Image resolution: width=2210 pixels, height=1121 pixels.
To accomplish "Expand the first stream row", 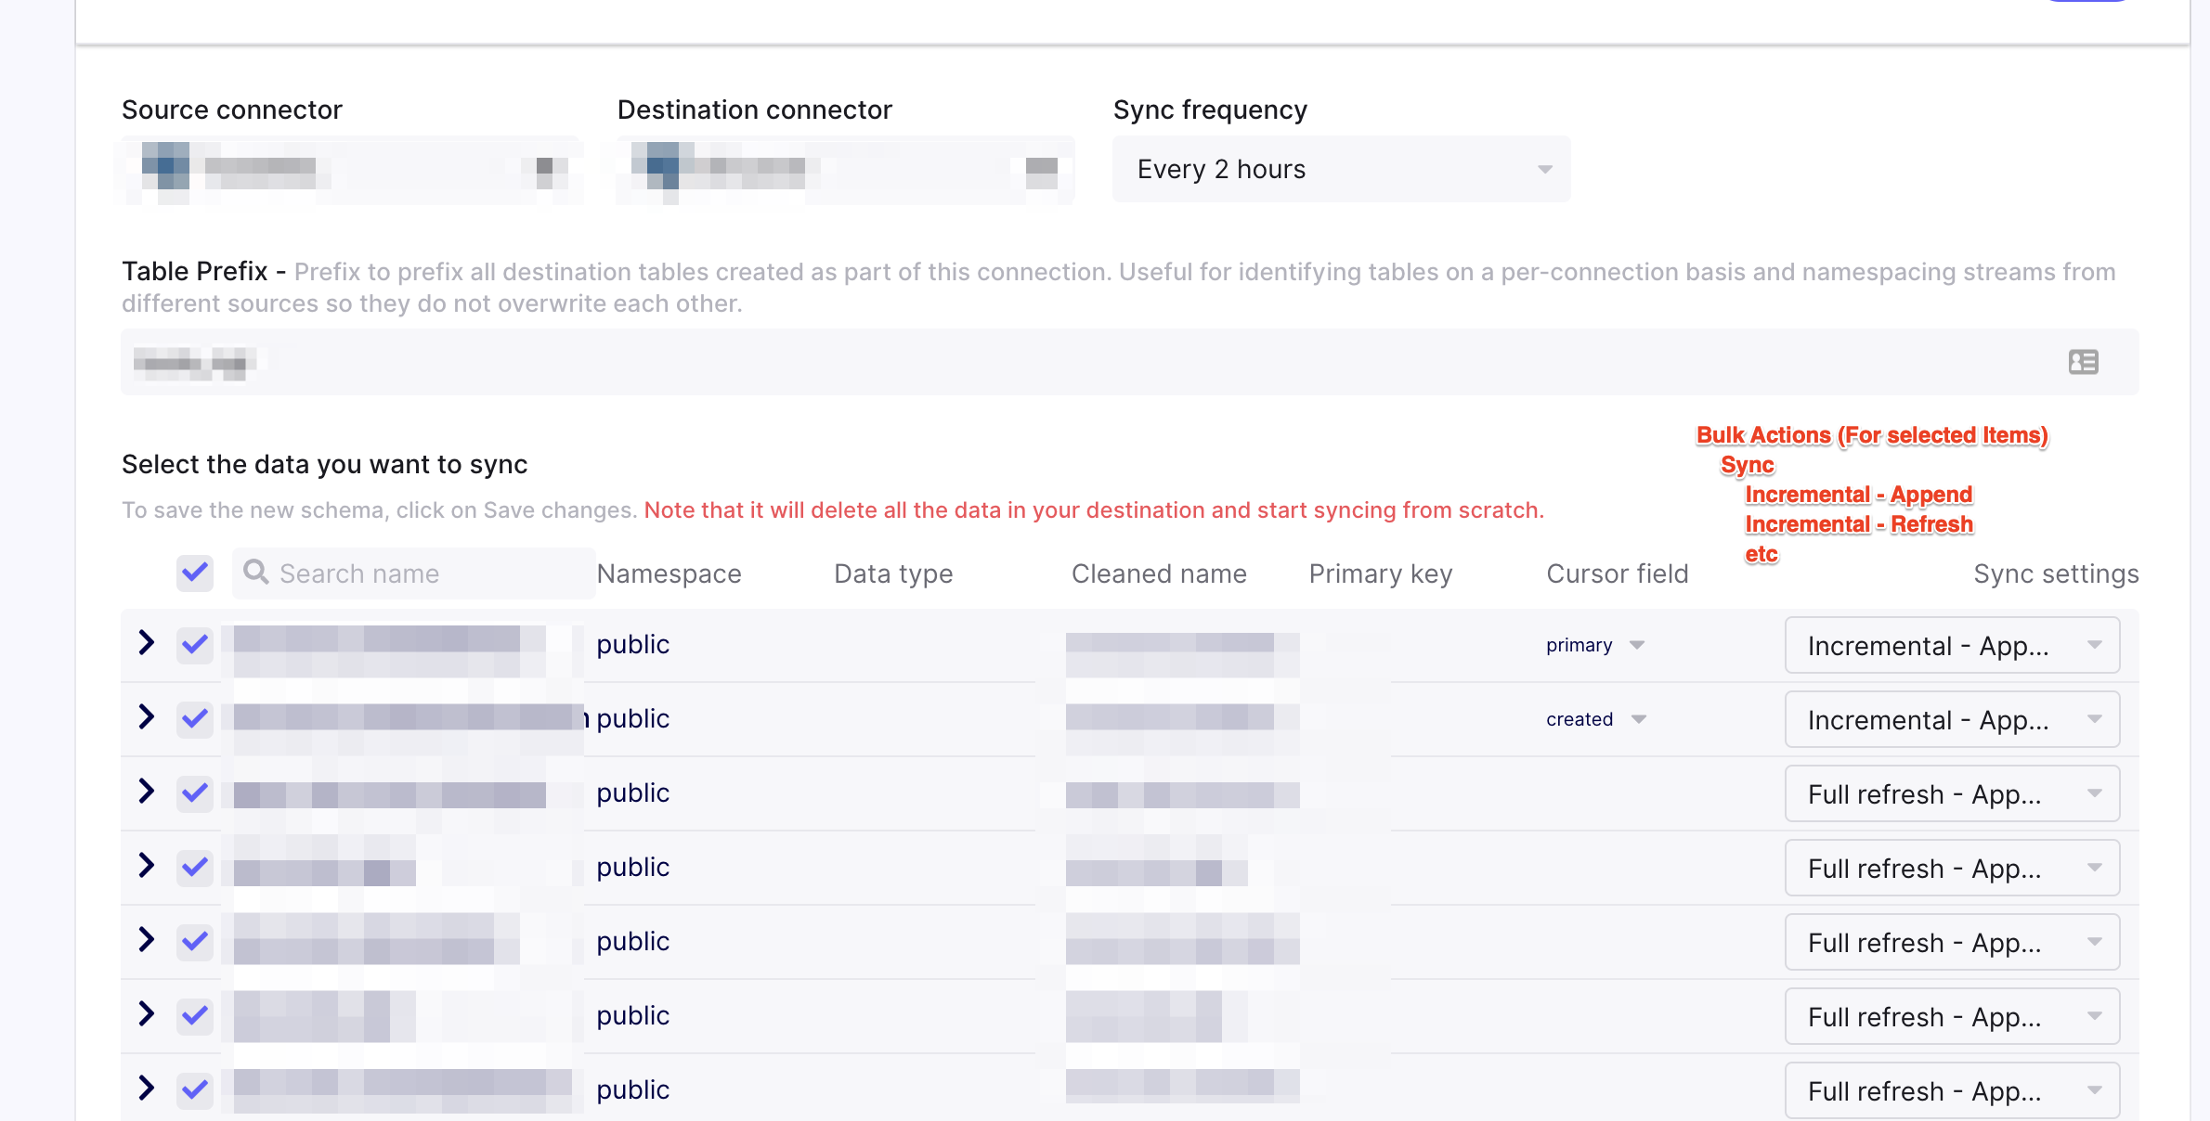I will (x=146, y=644).
